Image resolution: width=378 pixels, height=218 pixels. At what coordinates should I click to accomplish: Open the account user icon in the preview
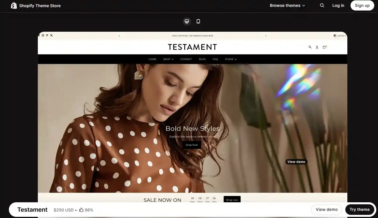(x=317, y=47)
